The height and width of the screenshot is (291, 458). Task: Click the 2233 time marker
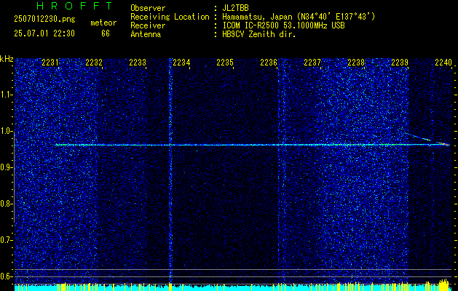pos(138,63)
